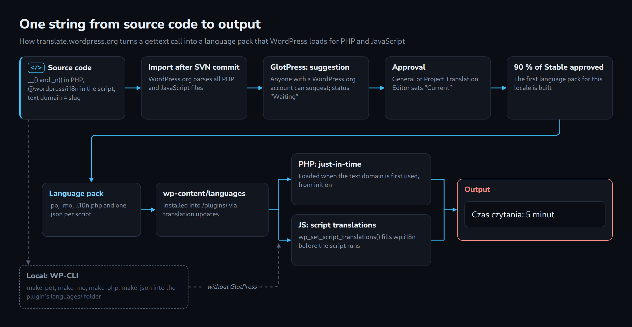Click the "Approval" card heading
632x327 pixels.
[x=409, y=67]
